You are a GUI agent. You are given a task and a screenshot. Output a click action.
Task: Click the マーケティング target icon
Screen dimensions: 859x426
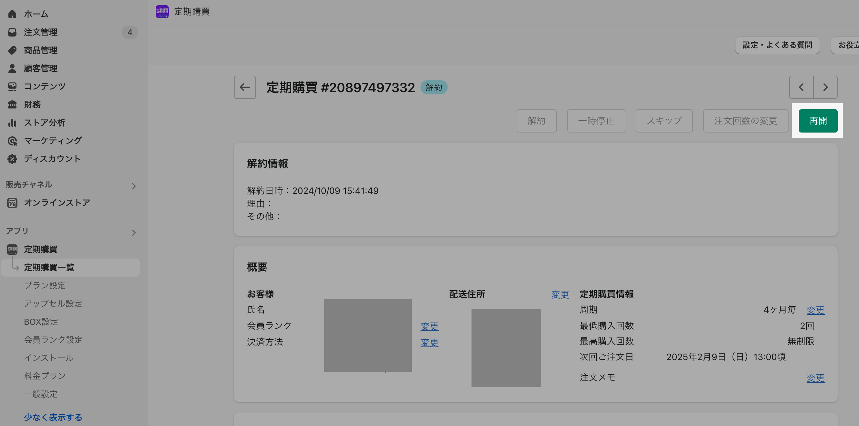point(12,141)
